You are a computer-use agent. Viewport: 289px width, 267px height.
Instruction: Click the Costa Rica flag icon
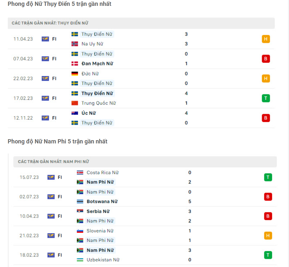click(x=80, y=173)
